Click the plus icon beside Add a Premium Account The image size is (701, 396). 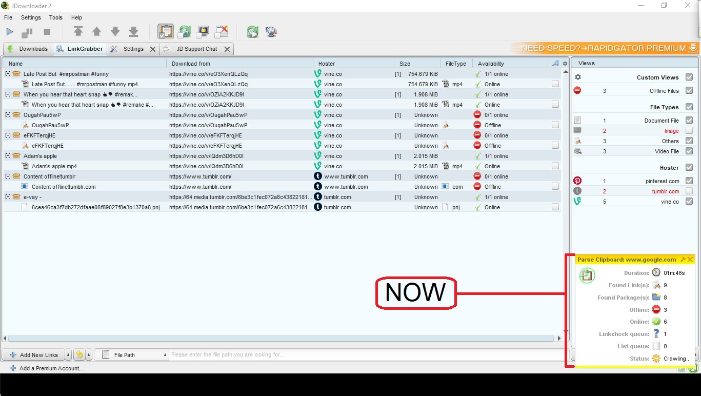pyautogui.click(x=13, y=368)
